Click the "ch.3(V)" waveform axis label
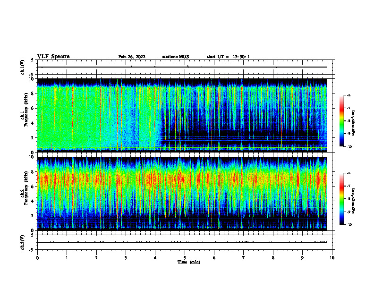 (22, 242)
